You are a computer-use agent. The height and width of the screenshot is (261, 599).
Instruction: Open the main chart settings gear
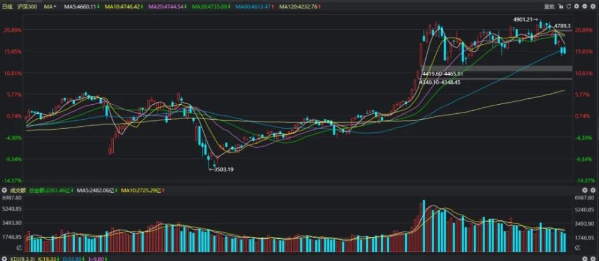tap(593, 6)
